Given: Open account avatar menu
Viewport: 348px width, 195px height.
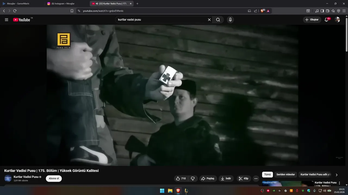Looking at the screenshot, I should (337, 19).
